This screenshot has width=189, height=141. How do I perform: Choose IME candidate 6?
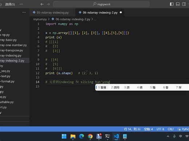(166, 87)
